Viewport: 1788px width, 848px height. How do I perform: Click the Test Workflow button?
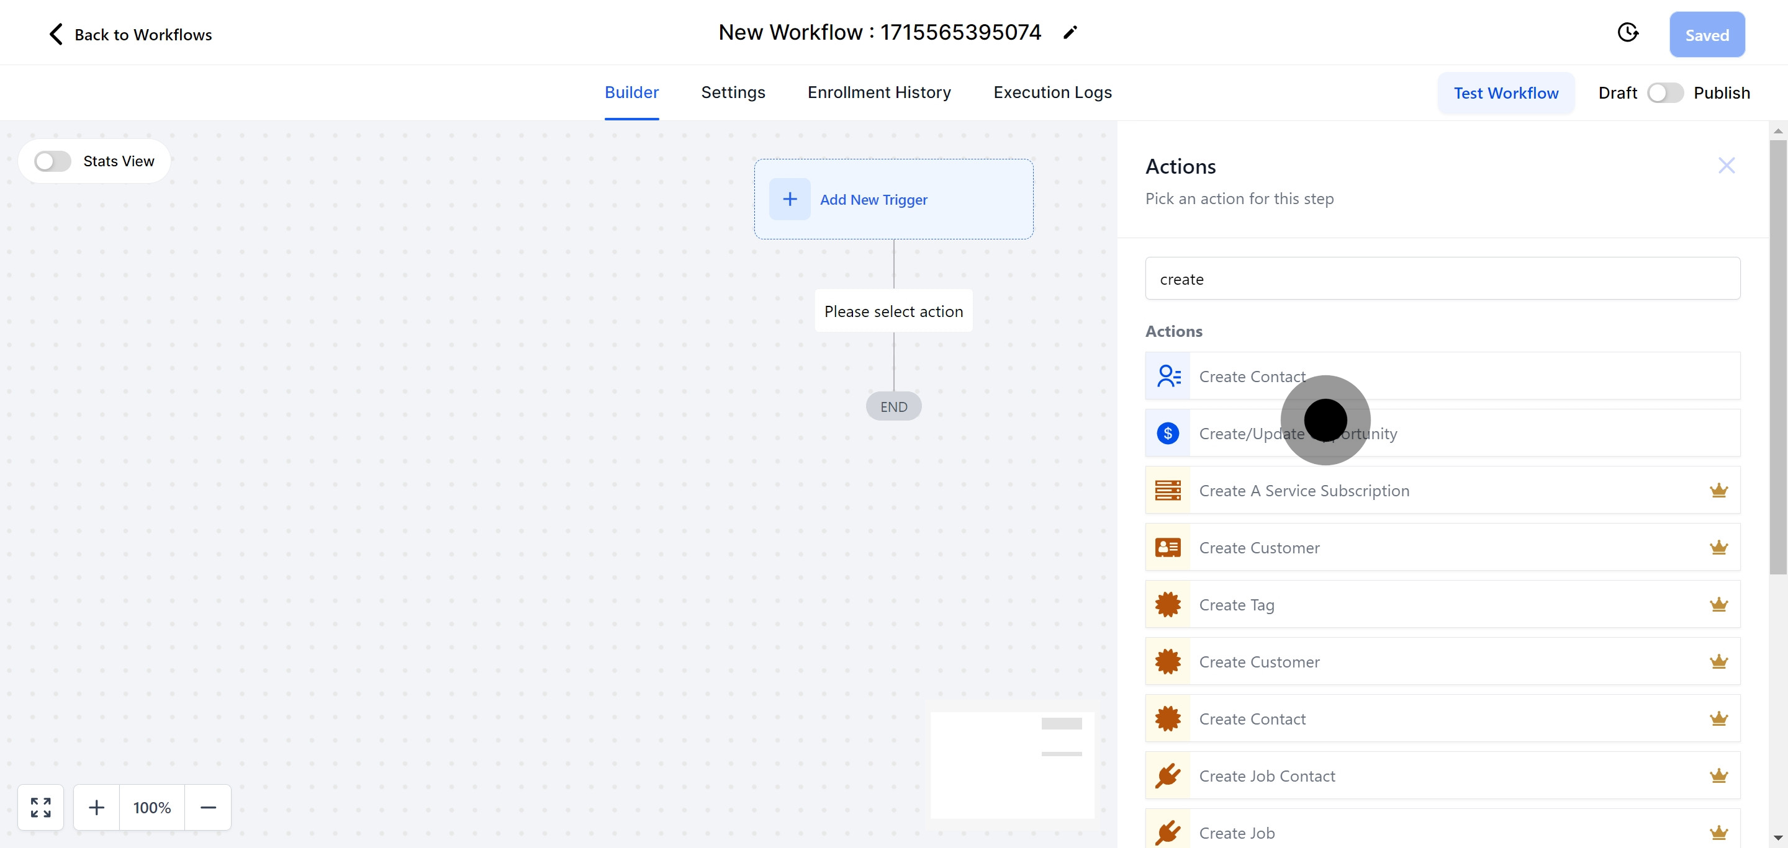1506,93
